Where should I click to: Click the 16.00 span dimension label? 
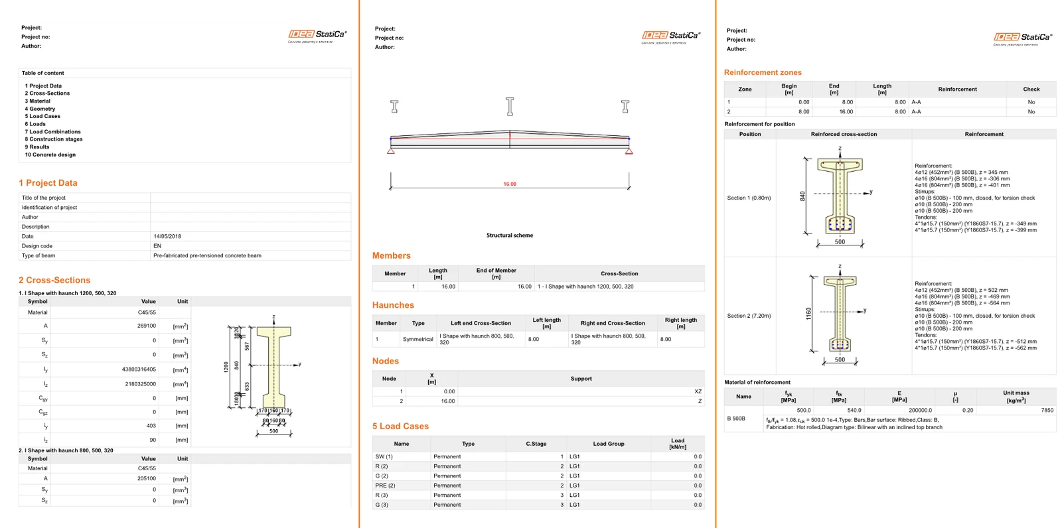coord(510,184)
